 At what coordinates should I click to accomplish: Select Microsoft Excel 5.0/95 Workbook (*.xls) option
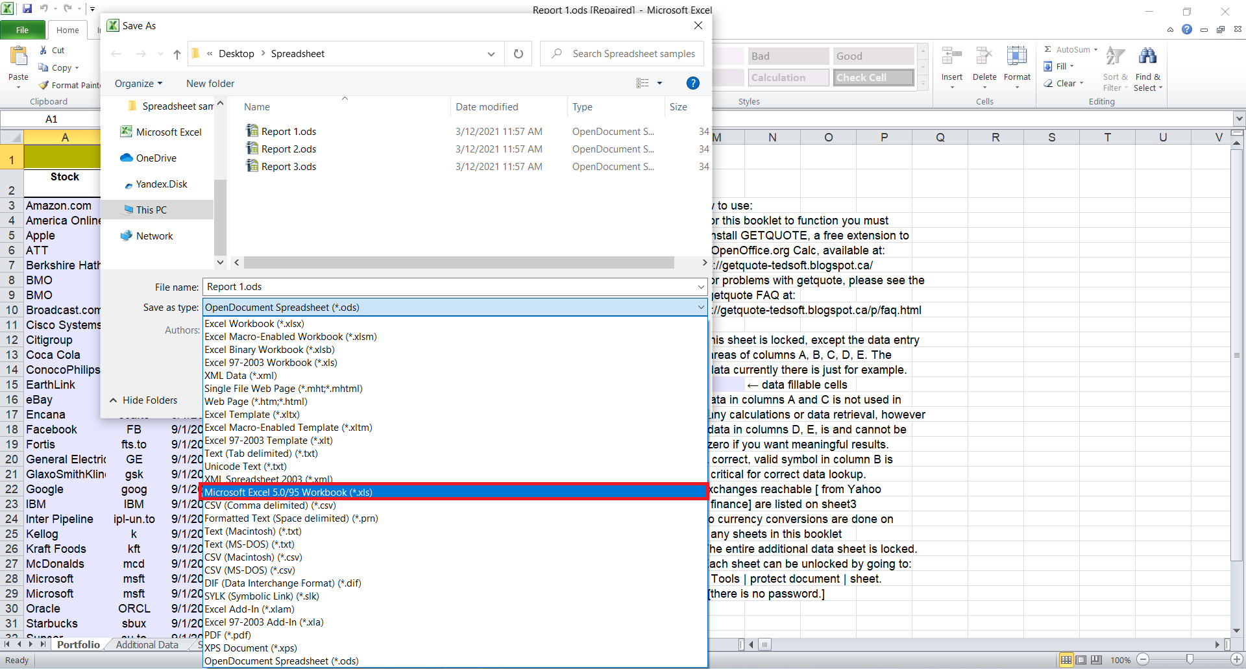[x=453, y=492]
